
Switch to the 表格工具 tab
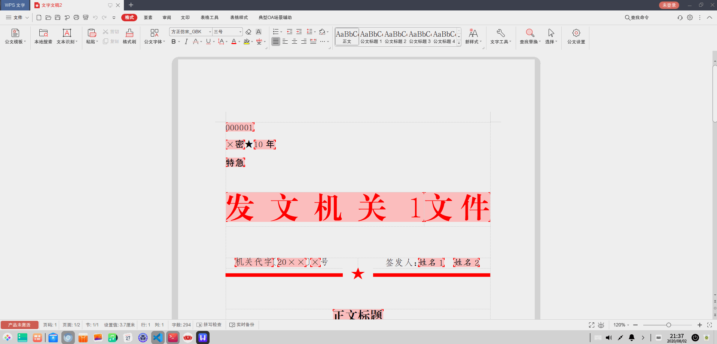click(210, 18)
